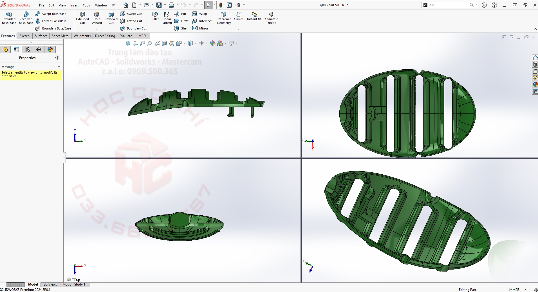Click the Home welcome button
Screen dimensions: 538x292
pos(126,5)
